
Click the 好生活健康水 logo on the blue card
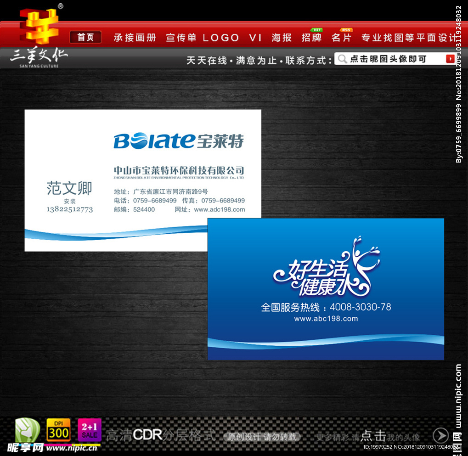(x=327, y=267)
